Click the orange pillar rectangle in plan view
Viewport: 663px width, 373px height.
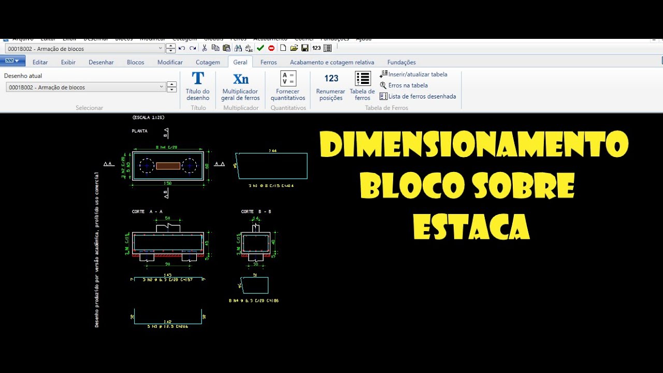[x=168, y=166]
